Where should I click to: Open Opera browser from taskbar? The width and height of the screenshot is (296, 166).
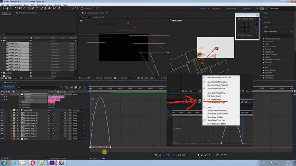click(33, 163)
